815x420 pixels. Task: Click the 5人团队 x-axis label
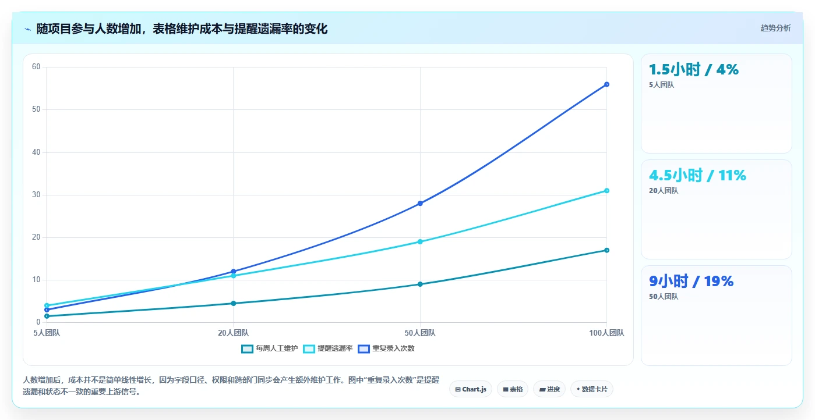(47, 333)
